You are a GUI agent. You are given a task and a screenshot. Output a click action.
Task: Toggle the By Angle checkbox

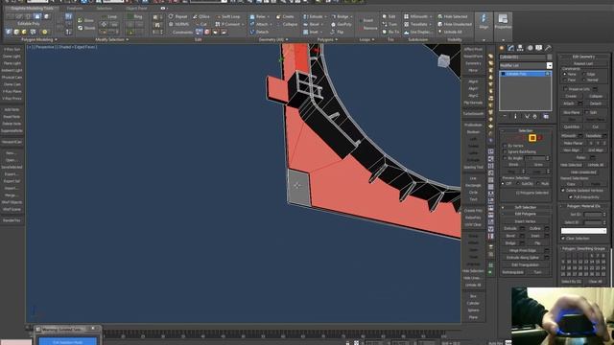(505, 158)
